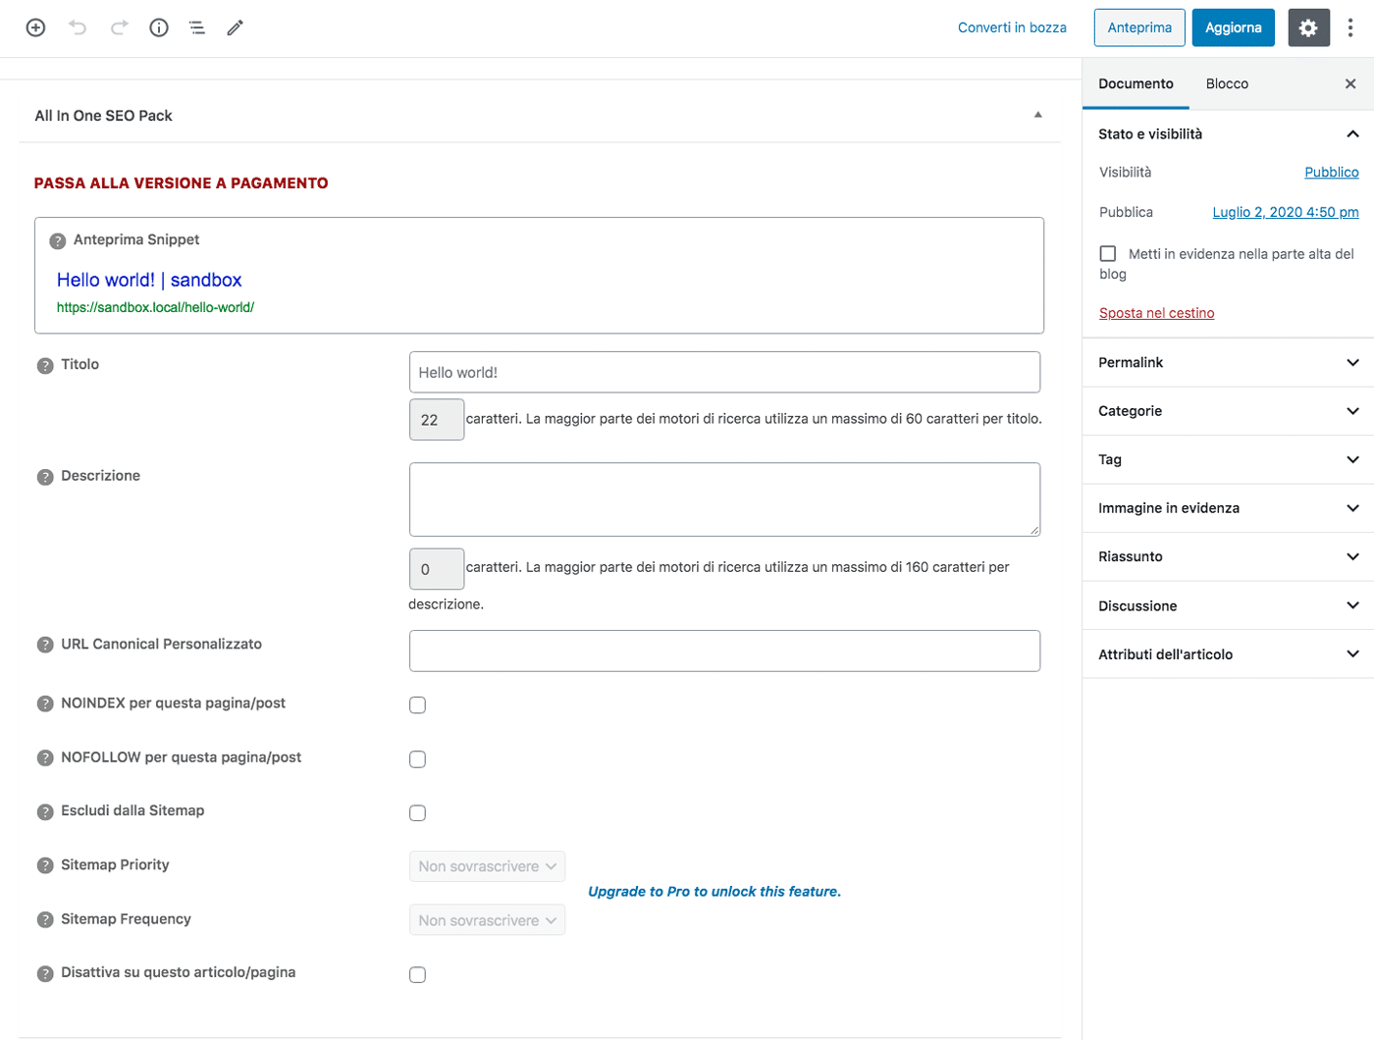Check NOFOLLOW per questa pagina/post
Image resolution: width=1374 pixels, height=1040 pixels.
pos(418,758)
